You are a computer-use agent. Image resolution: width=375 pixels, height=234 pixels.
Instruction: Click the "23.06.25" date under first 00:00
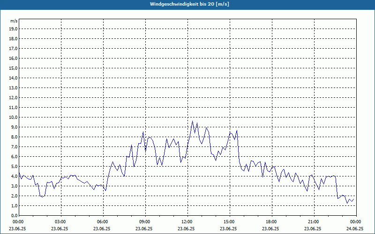(17, 228)
